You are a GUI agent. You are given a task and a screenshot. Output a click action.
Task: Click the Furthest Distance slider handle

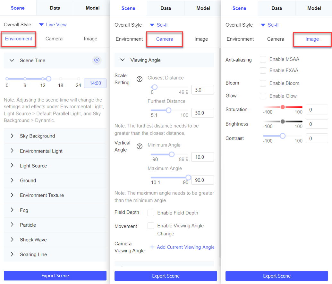(168, 110)
